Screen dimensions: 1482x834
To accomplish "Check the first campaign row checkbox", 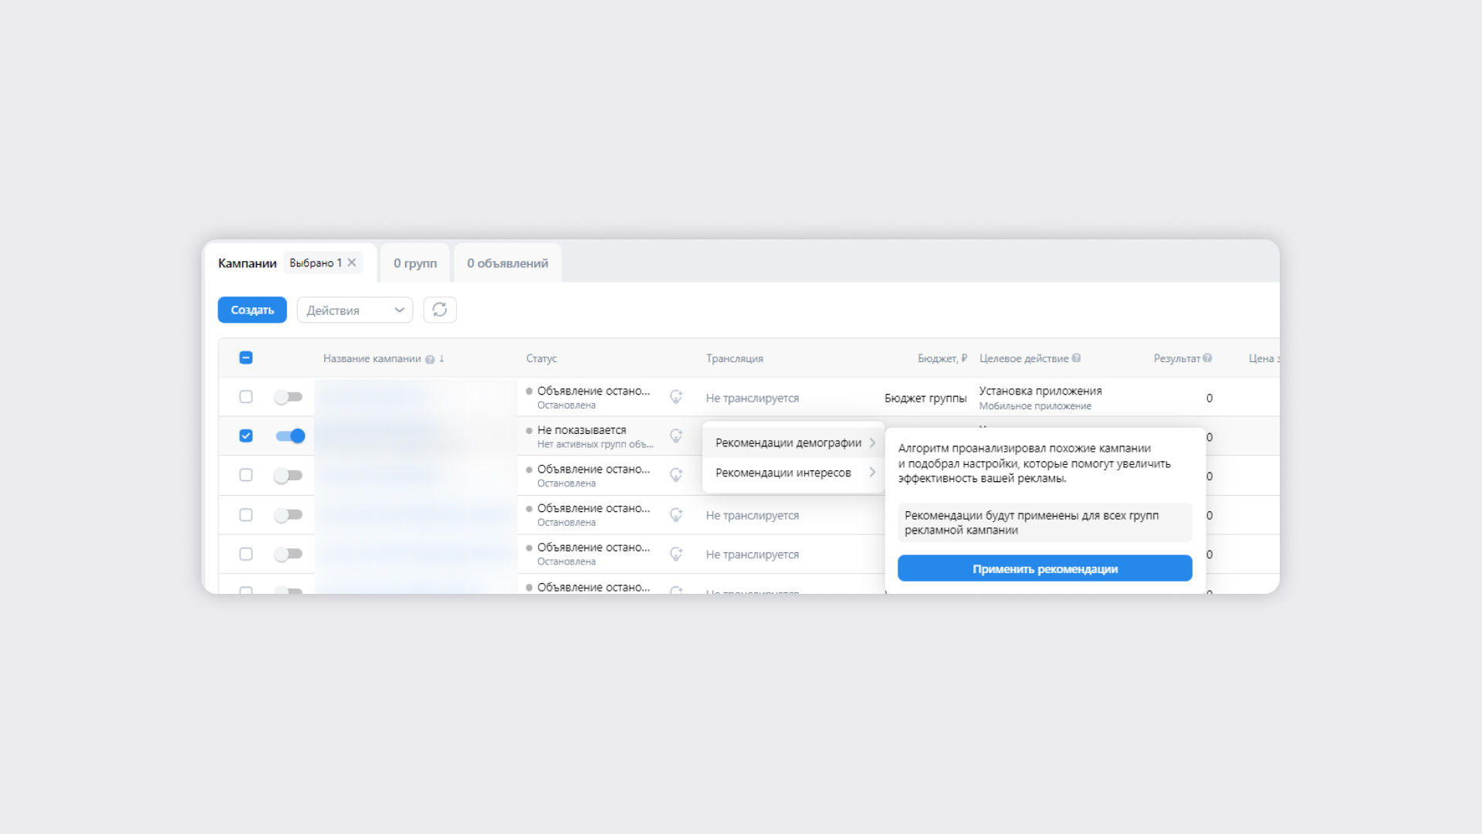I will tap(246, 397).
